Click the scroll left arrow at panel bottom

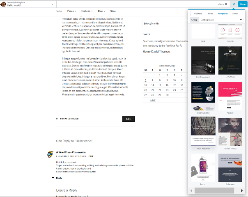[191, 190]
